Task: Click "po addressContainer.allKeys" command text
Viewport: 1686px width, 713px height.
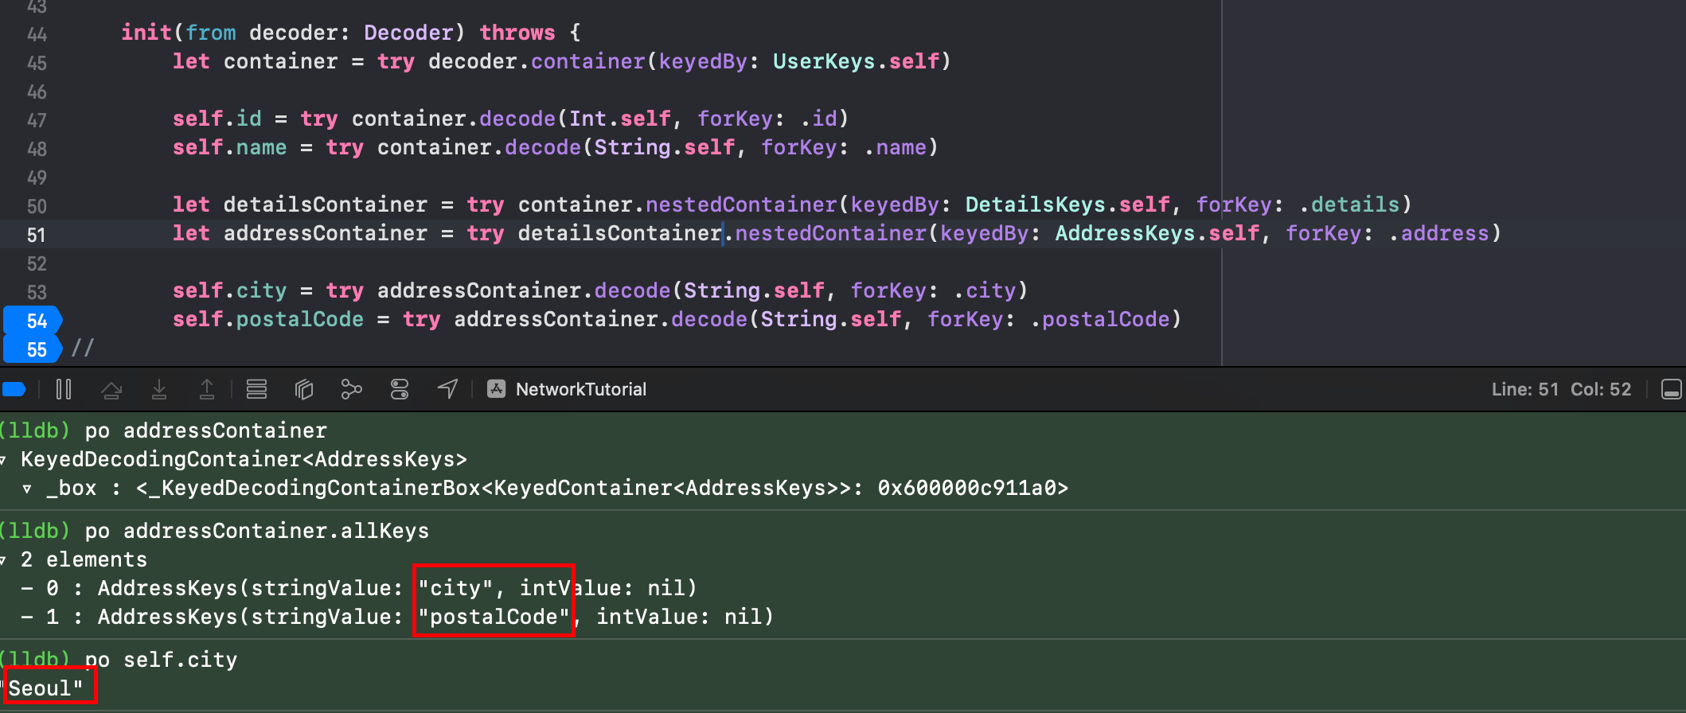Action: [x=257, y=531]
